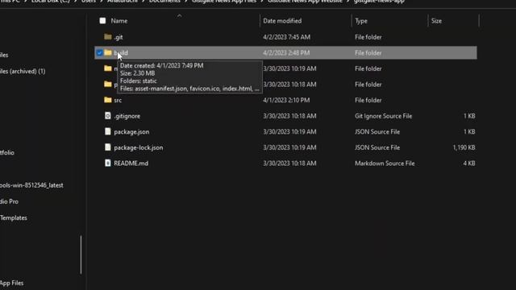
Task: Sort files by Type column
Action: tap(361, 21)
